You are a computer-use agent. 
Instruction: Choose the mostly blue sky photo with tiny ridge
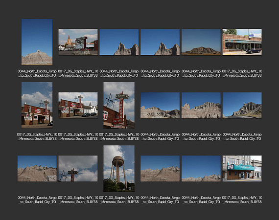[x=201, y=169]
